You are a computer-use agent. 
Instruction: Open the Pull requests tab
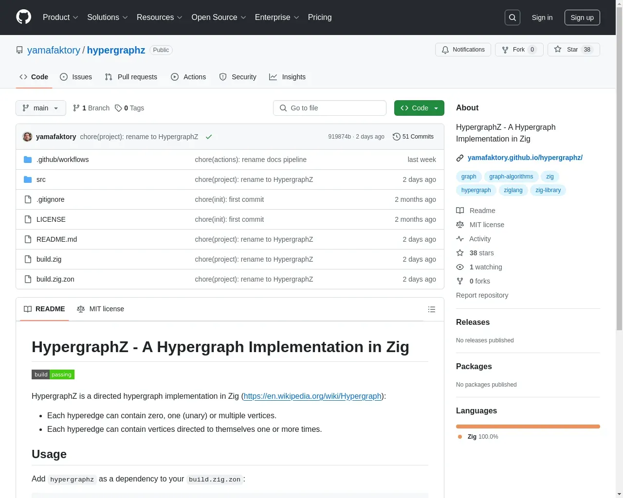(131, 77)
